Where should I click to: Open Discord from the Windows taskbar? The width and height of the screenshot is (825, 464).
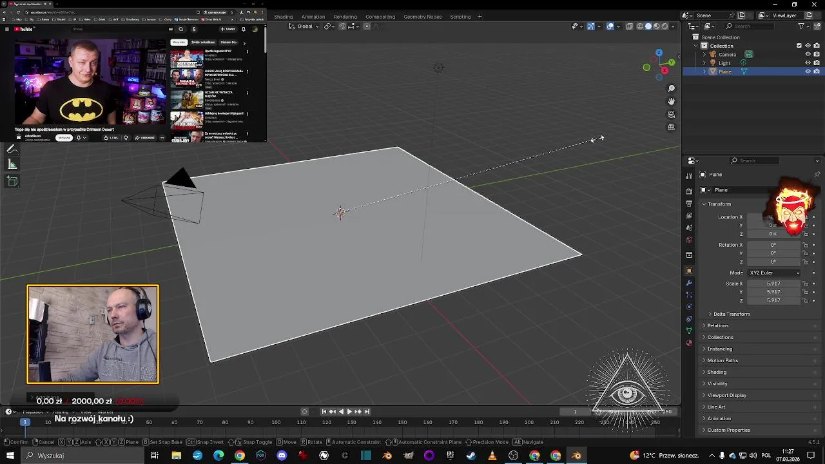pos(282,456)
